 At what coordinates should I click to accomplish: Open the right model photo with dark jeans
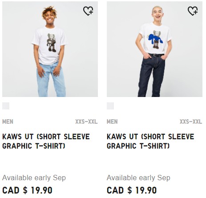click(x=154, y=49)
